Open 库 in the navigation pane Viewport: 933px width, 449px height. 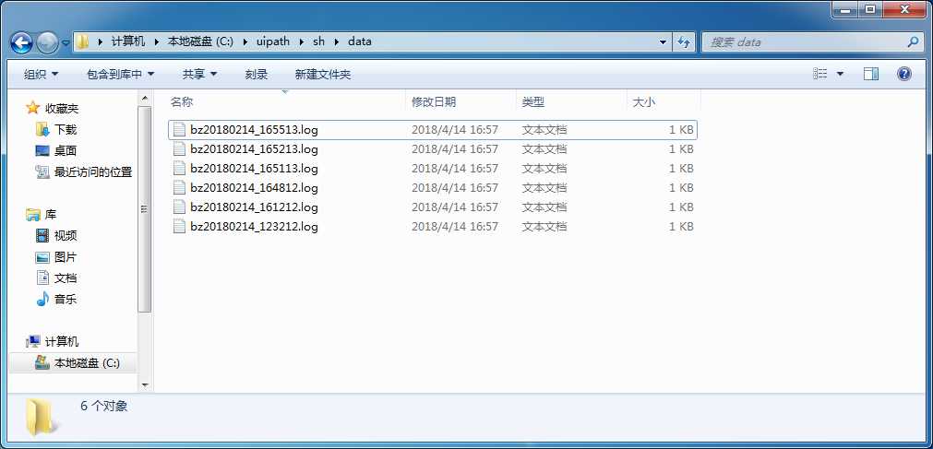(42, 215)
